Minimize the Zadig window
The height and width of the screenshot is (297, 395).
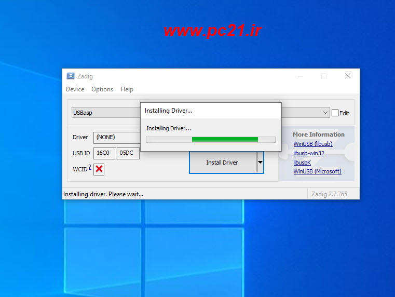(301, 76)
